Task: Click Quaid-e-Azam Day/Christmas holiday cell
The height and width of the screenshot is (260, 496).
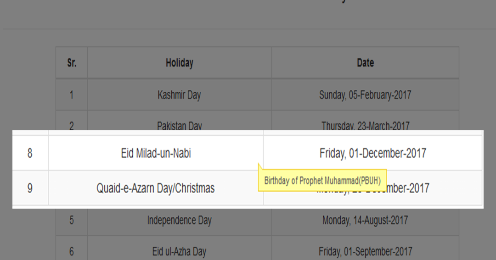Action: [156, 188]
